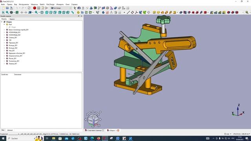Viewport: 251px width, 141px height.
Task: Select the Pad tool icon
Action: point(154,13)
